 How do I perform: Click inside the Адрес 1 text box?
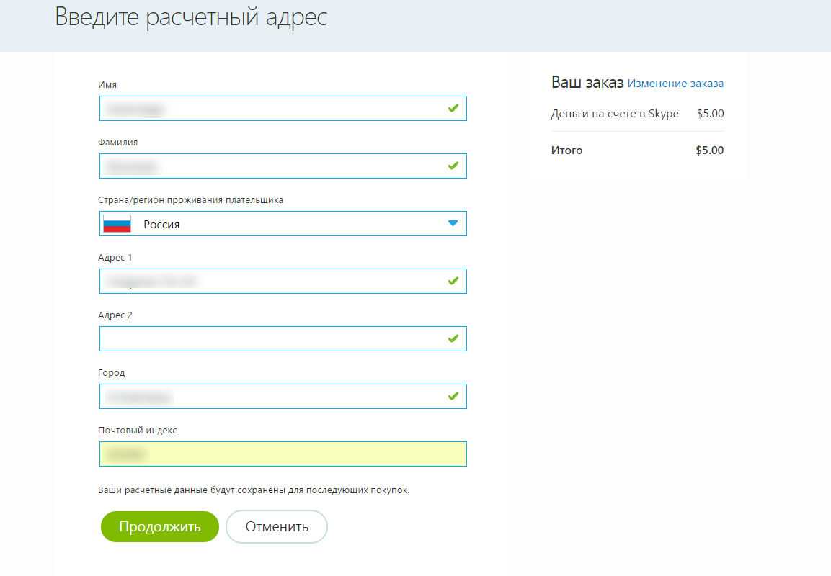pyautogui.click(x=274, y=282)
